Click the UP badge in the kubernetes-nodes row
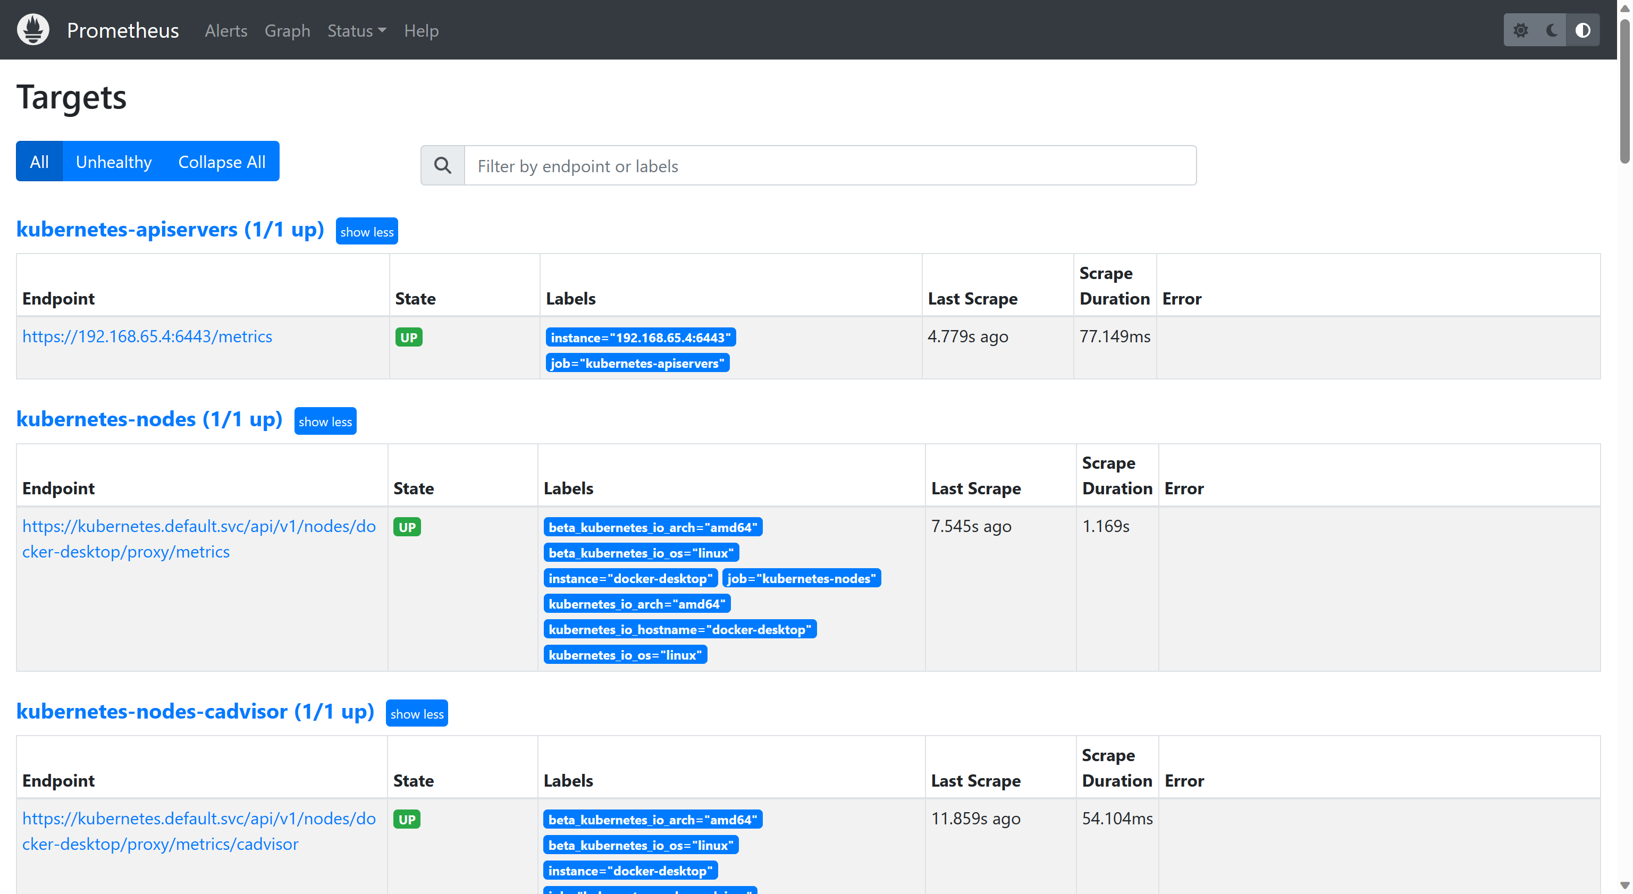The image size is (1633, 894). tap(407, 526)
